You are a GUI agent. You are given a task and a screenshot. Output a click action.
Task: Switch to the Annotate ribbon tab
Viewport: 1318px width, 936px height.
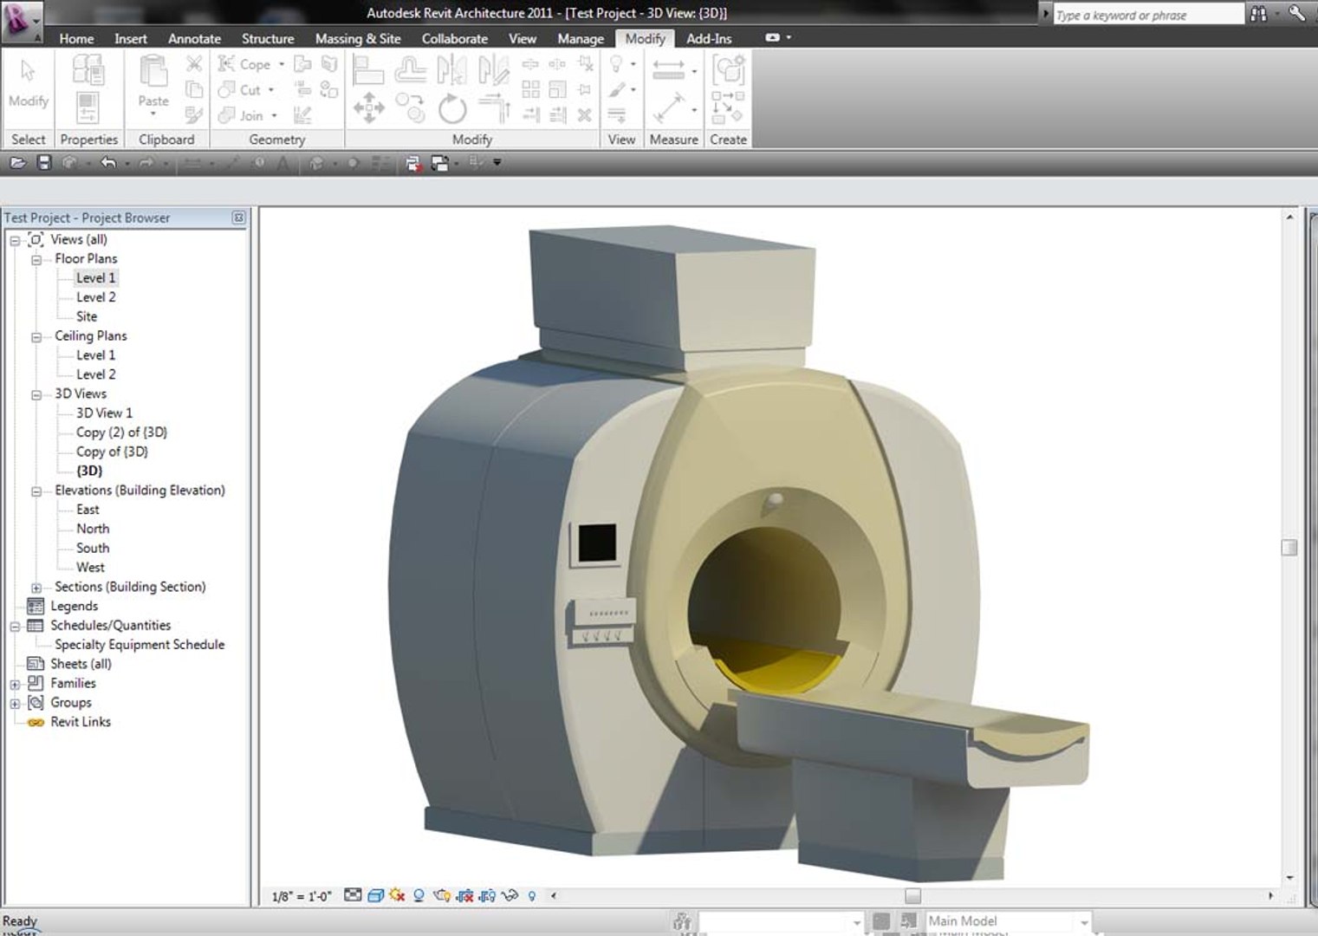[194, 38]
